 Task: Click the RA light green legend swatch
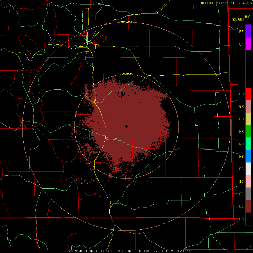(x=248, y=144)
